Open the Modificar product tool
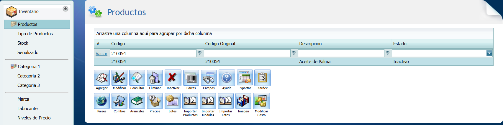 coord(119,78)
